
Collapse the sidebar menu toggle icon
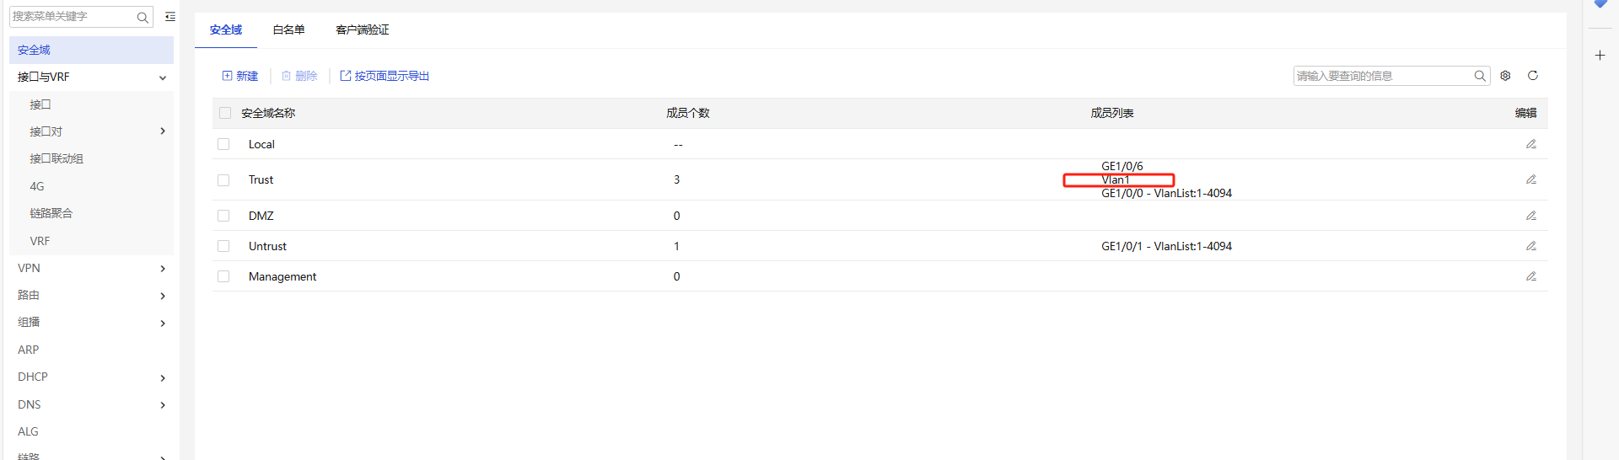point(170,17)
